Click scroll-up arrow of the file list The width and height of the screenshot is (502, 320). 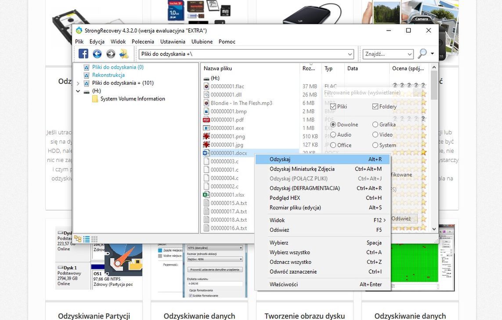point(434,68)
